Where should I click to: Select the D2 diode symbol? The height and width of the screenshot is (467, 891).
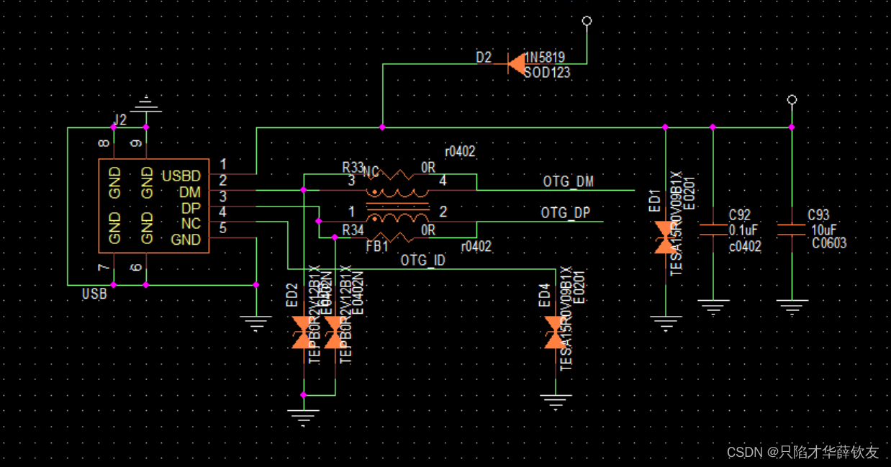517,64
